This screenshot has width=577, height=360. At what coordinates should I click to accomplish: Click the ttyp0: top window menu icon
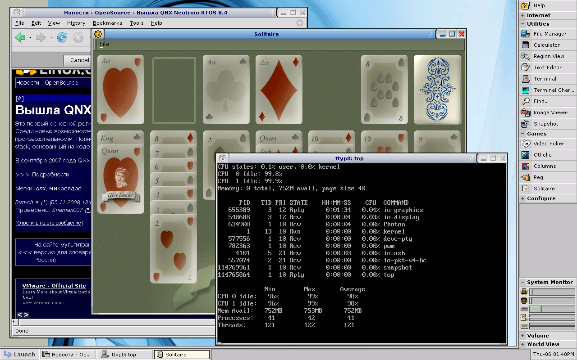tap(222, 158)
